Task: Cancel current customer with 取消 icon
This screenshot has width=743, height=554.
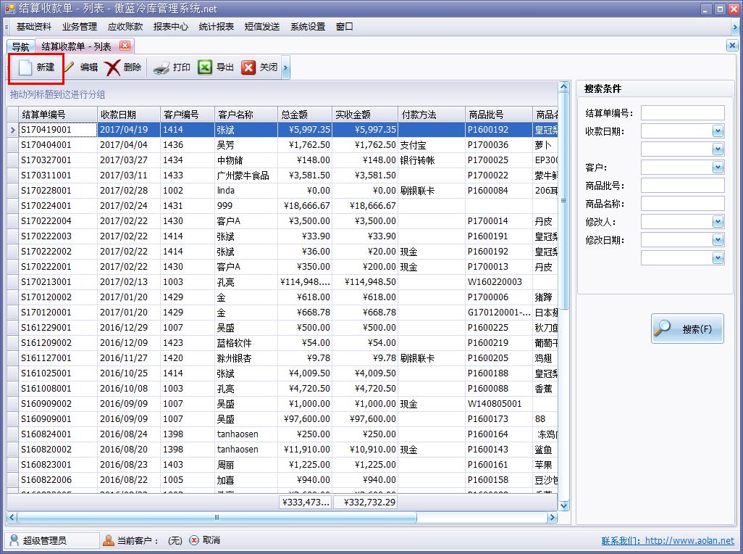Action: pyautogui.click(x=194, y=539)
